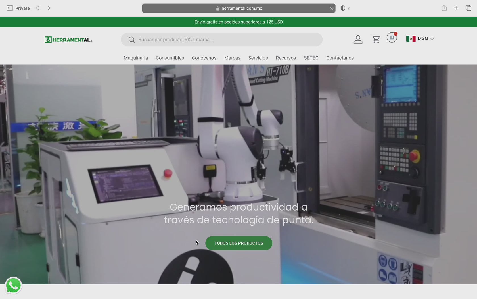
Task: Open the Maquinaria menu
Action: [x=136, y=58]
